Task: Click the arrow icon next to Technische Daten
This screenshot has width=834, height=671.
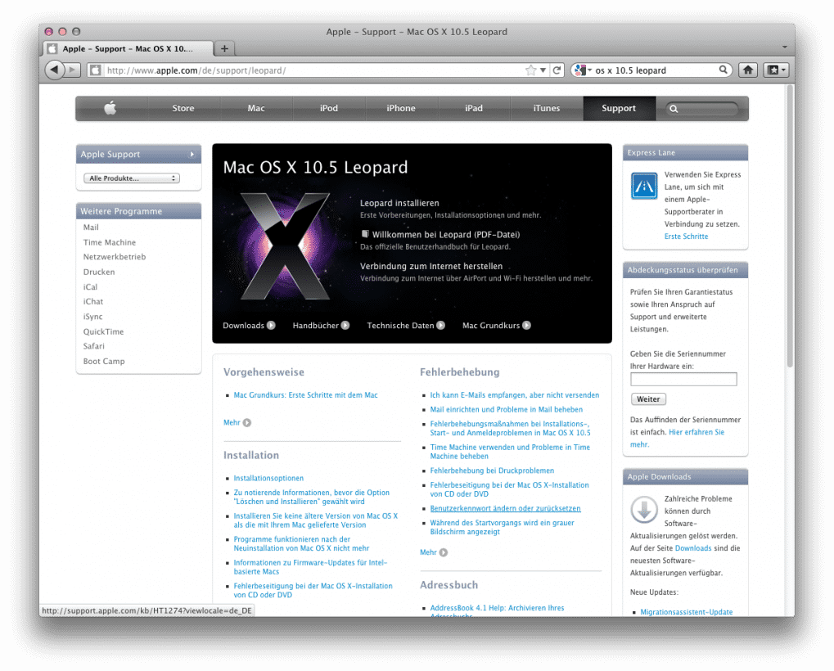Action: coord(440,326)
